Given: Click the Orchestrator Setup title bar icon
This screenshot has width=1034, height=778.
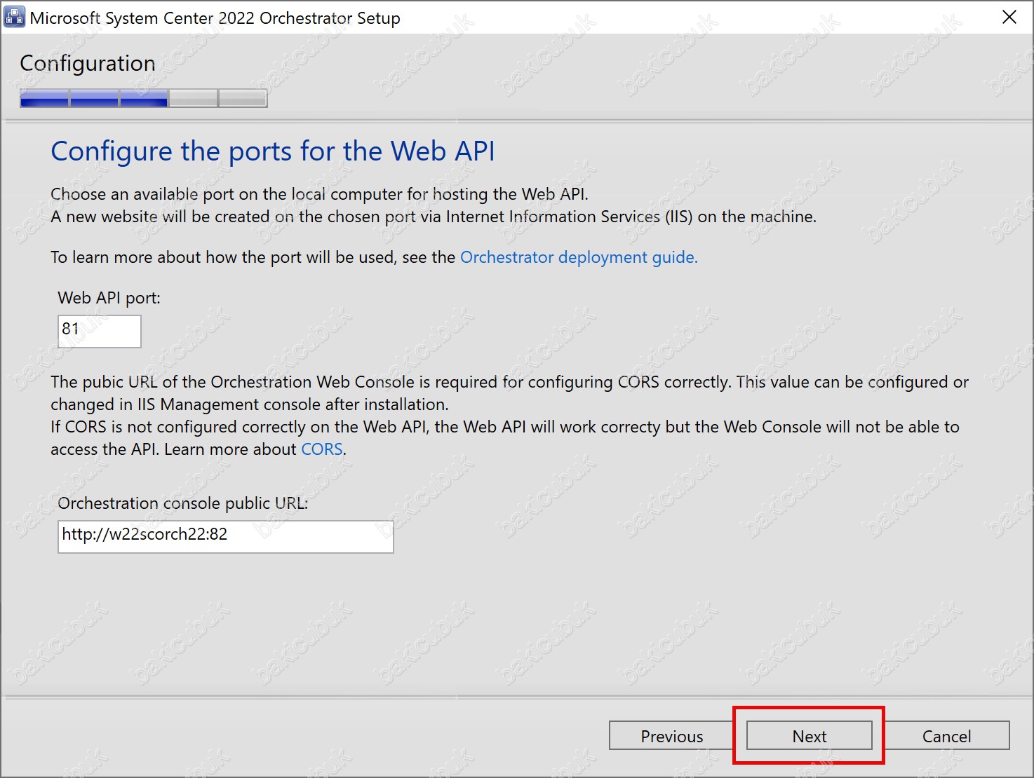Looking at the screenshot, I should coord(14,17).
